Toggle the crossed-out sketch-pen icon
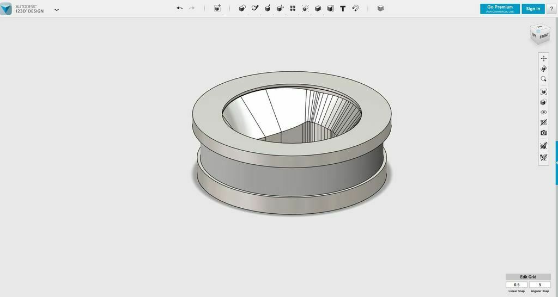The image size is (558, 297). pyautogui.click(x=543, y=157)
